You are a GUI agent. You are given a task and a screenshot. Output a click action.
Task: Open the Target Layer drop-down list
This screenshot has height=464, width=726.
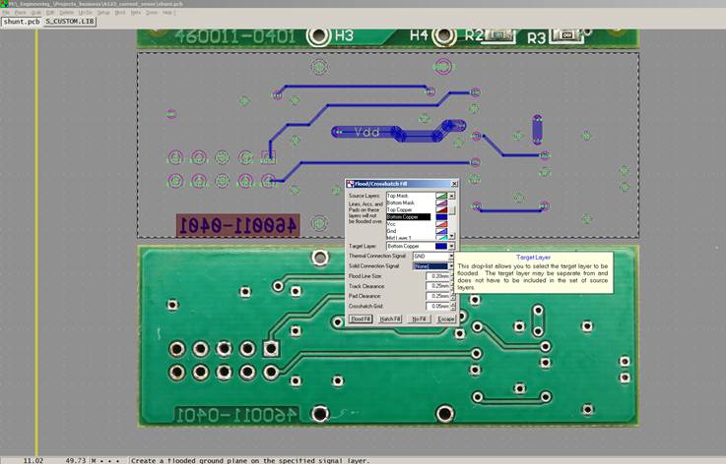point(452,246)
